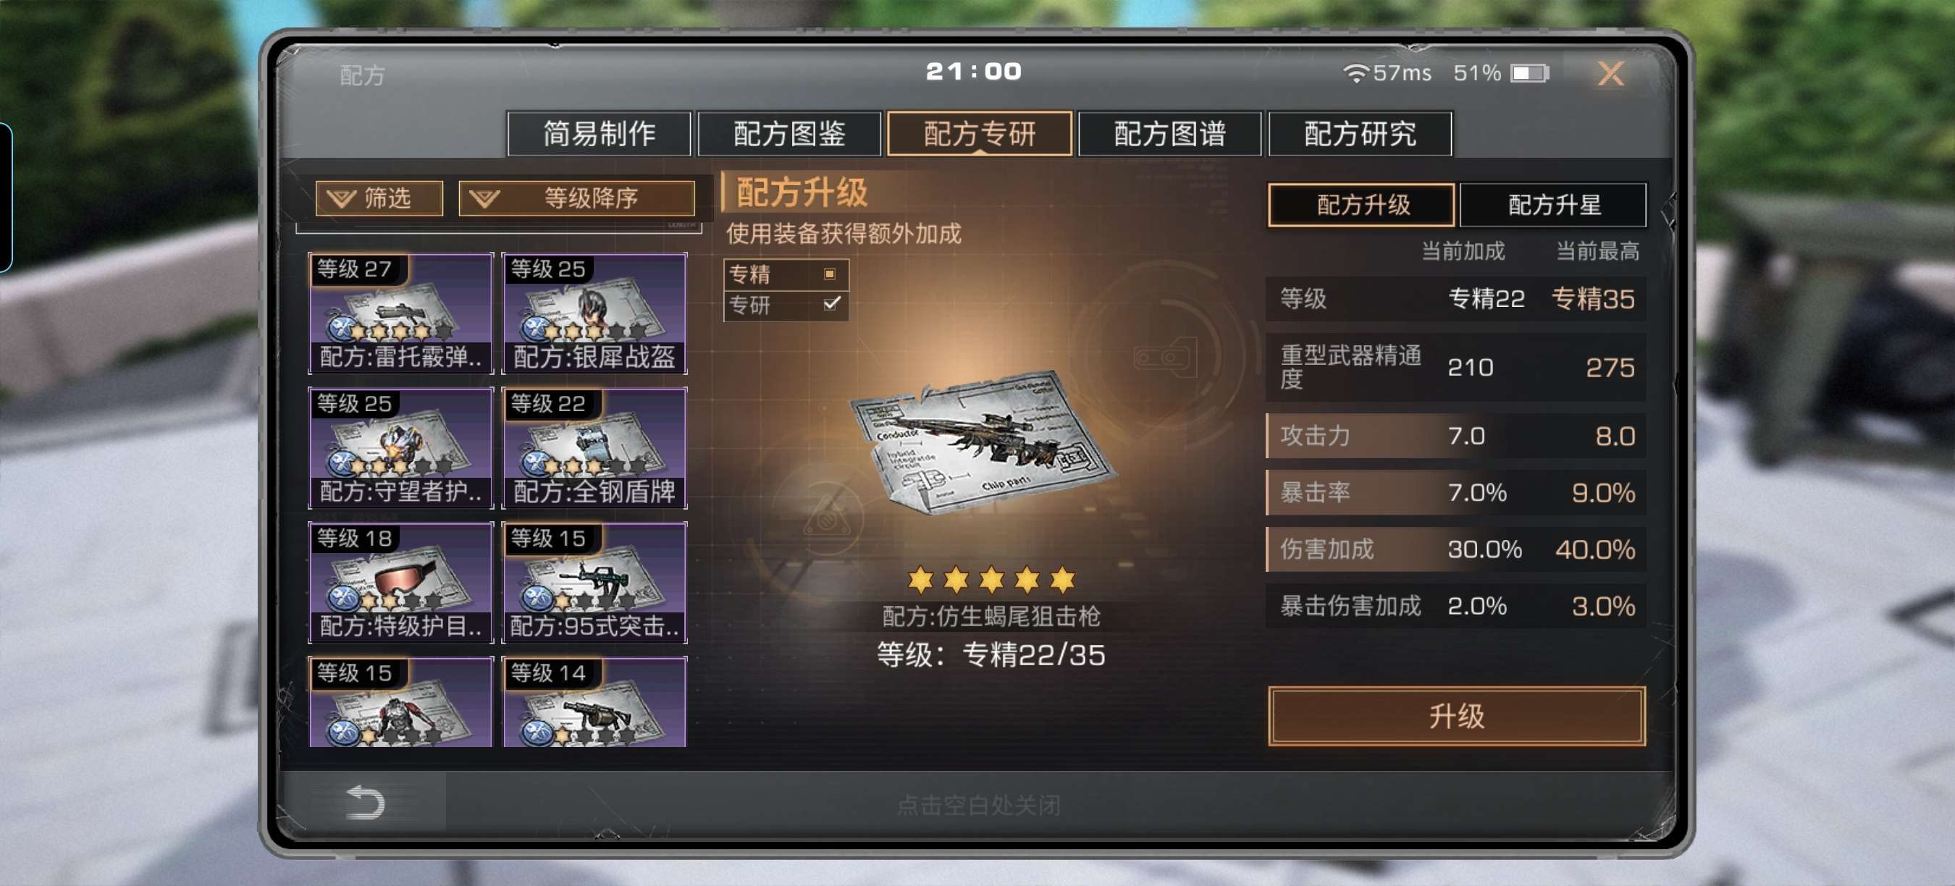The image size is (1955, 886).
Task: Click the 等级降序 dropdown arrow
Action: coord(484,199)
